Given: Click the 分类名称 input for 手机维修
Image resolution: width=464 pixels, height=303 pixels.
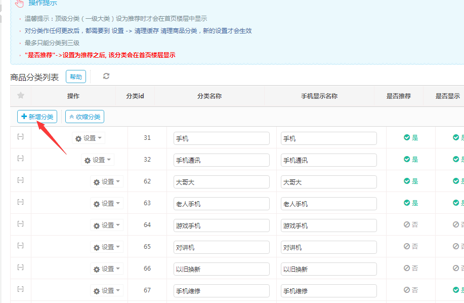Looking at the screenshot, I should tap(221, 290).
